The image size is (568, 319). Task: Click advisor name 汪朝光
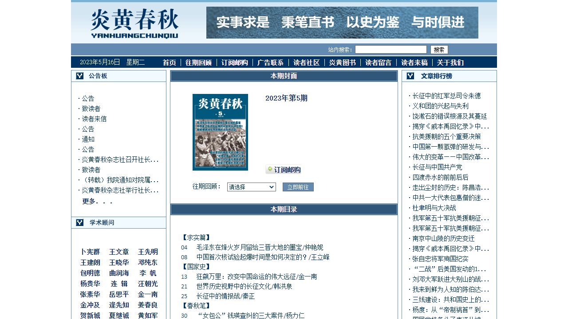(x=148, y=284)
